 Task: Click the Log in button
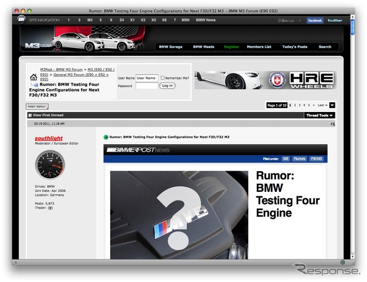[x=167, y=86]
